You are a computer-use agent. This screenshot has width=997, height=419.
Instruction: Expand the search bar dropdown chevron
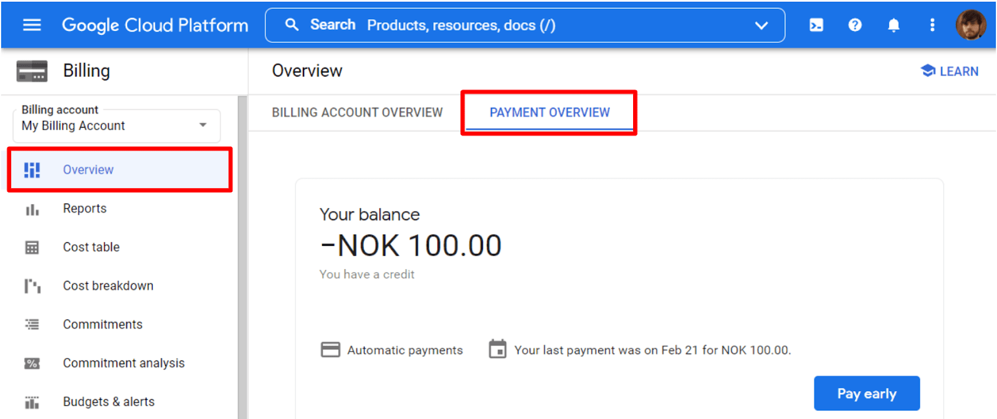click(x=761, y=26)
